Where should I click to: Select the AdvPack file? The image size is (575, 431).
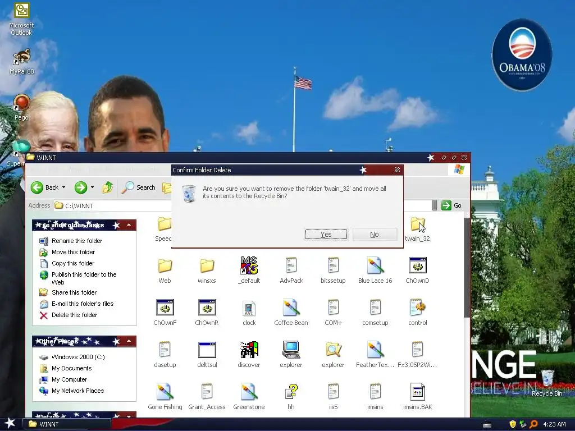(291, 270)
